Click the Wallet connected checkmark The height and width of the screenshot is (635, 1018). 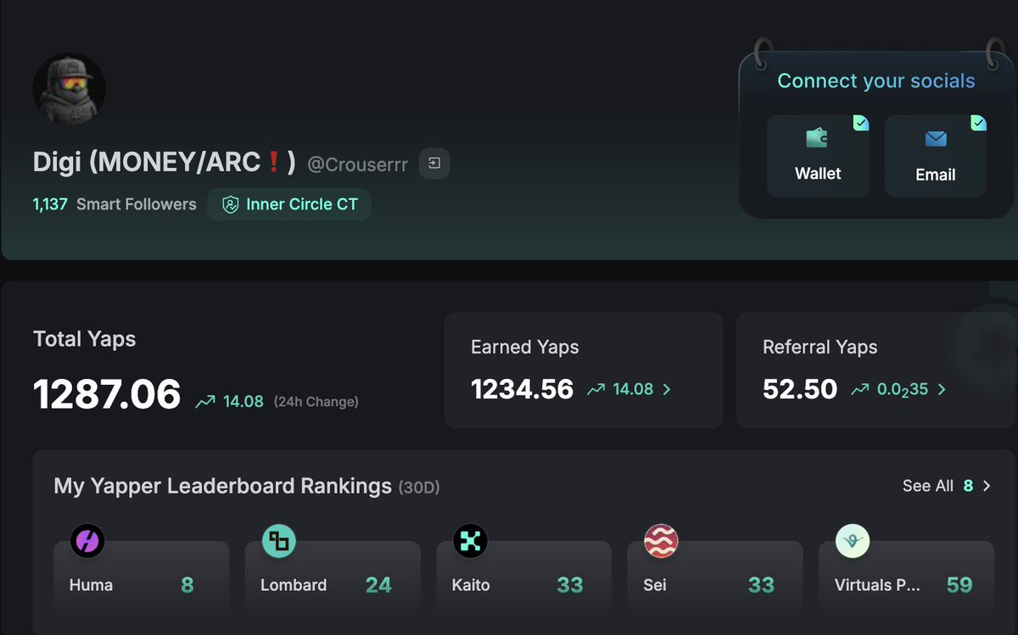(x=860, y=123)
